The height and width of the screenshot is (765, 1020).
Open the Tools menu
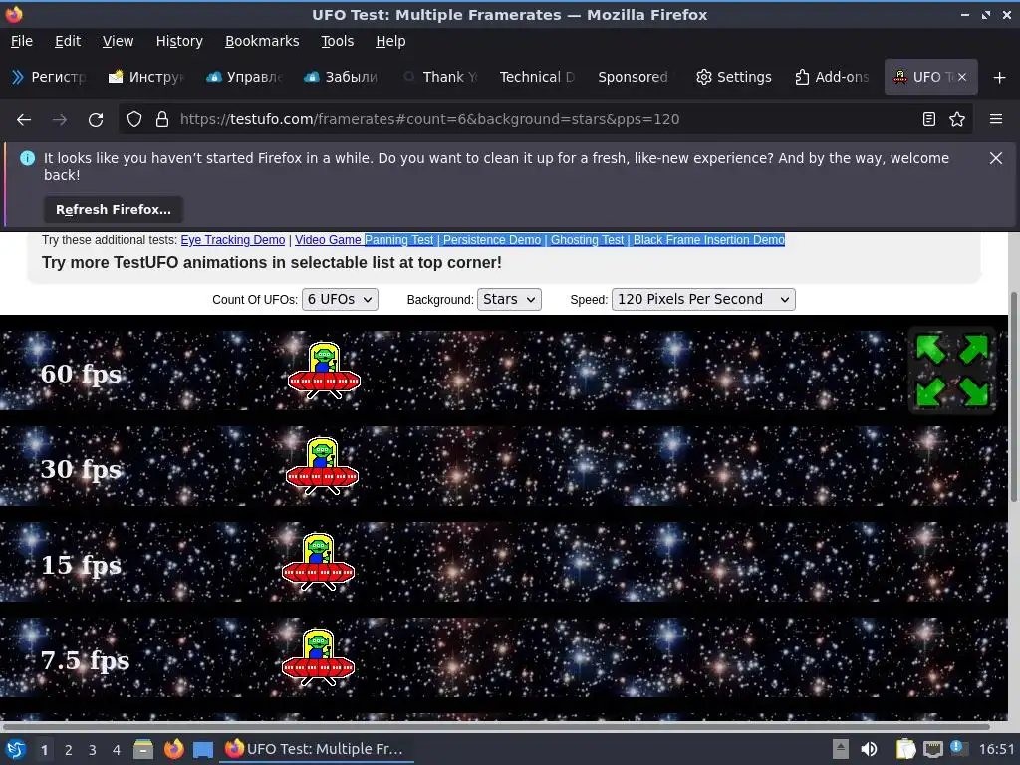337,41
